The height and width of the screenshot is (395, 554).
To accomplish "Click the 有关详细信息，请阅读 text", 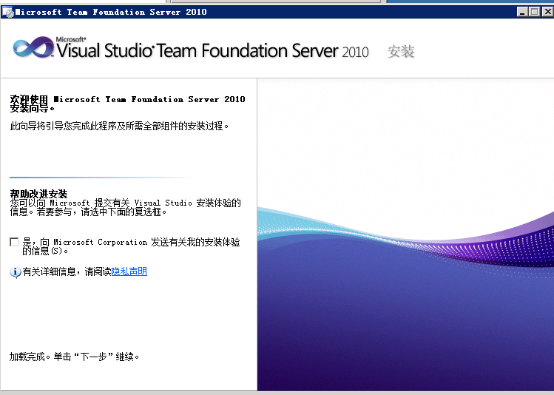I will (x=67, y=271).
